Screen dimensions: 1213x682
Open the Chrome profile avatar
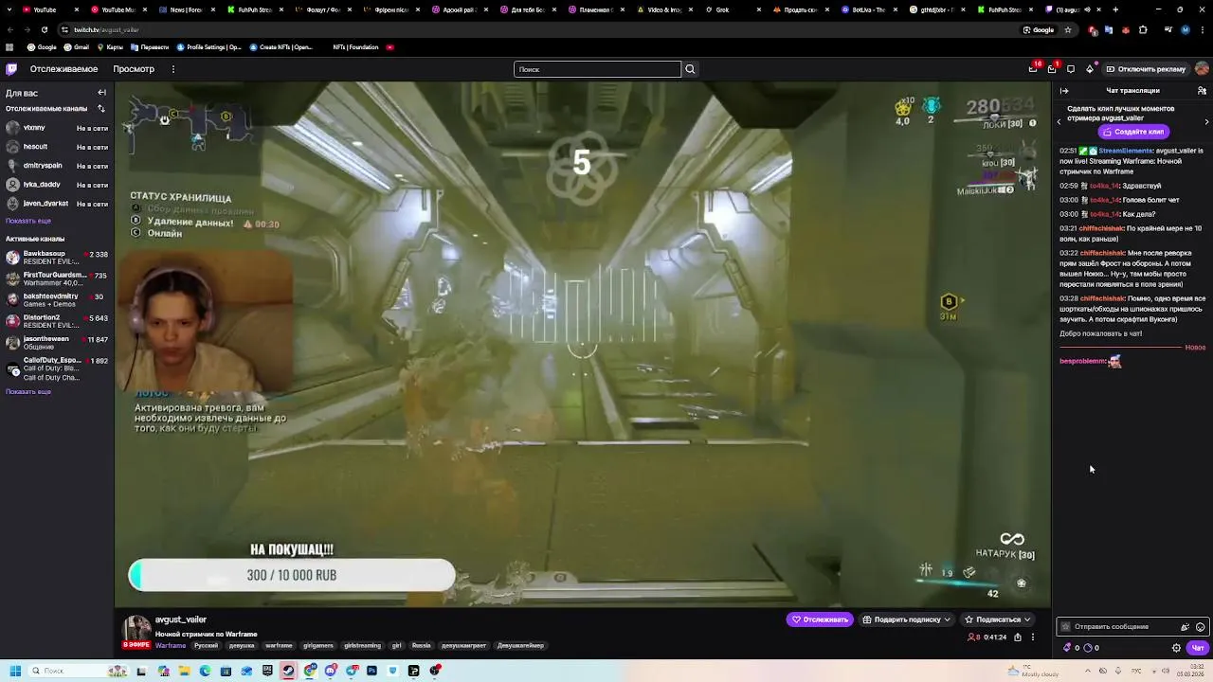[x=1185, y=29]
